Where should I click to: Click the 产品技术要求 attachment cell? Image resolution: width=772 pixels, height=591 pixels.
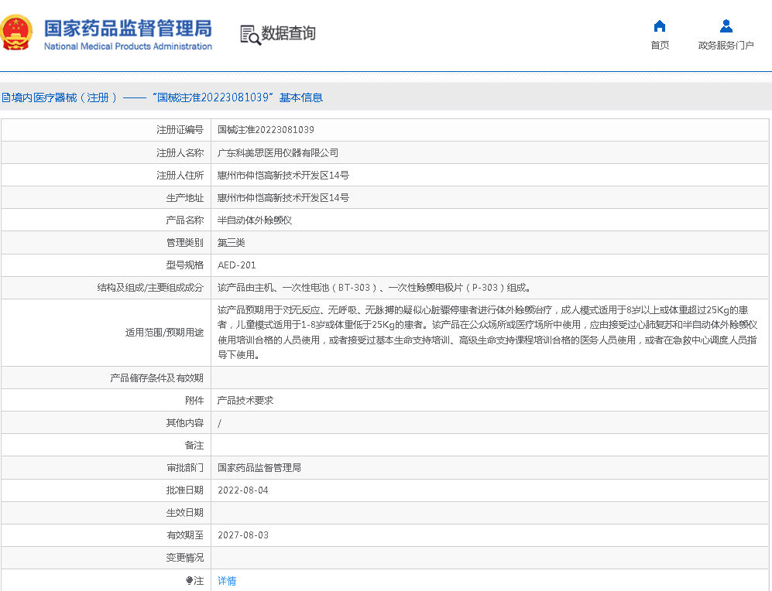(245, 401)
